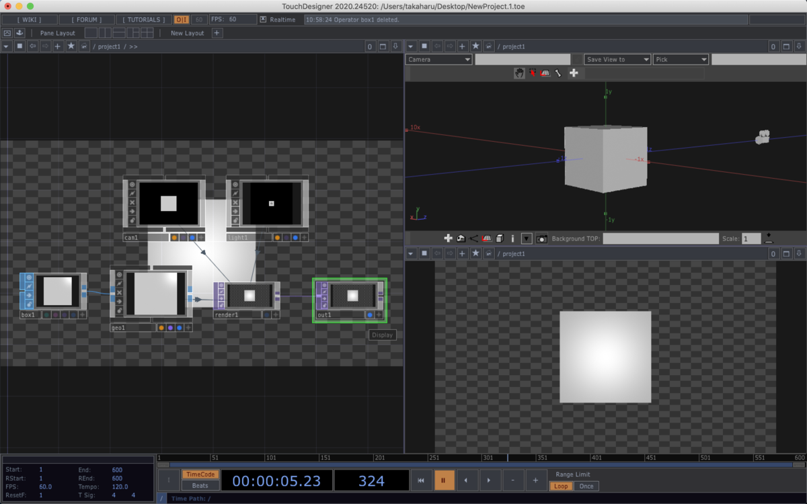Click the Pane Layout label
Image resolution: width=807 pixels, height=504 pixels.
point(58,33)
